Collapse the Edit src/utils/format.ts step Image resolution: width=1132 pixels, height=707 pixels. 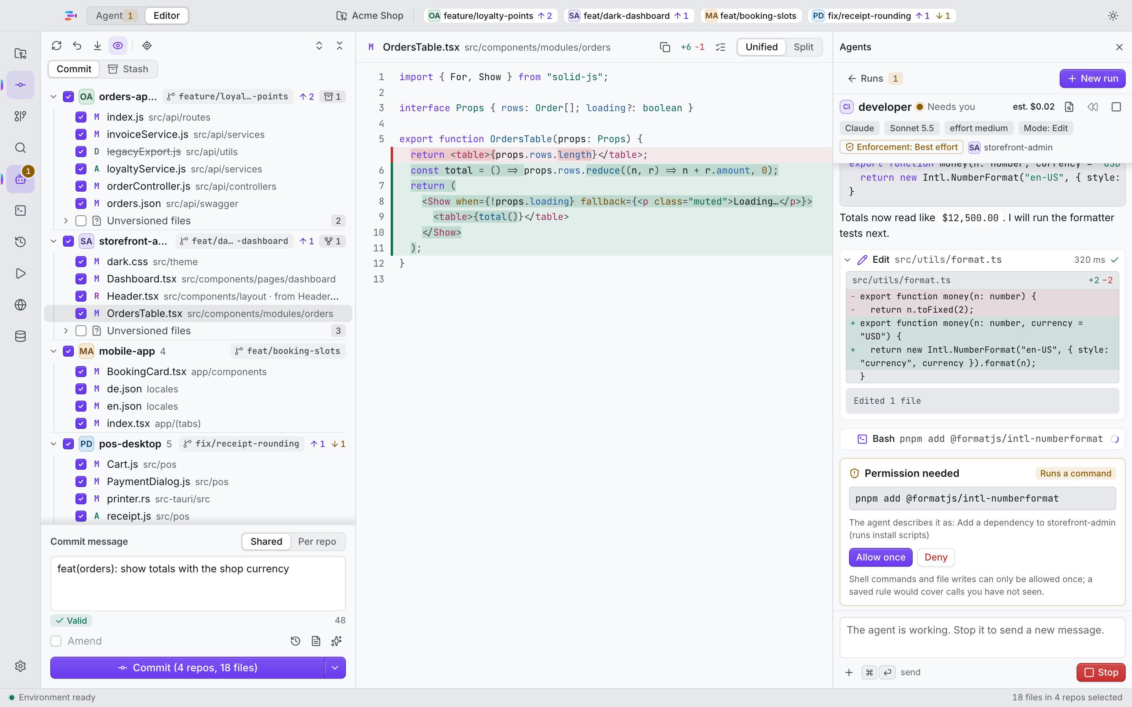(x=847, y=260)
